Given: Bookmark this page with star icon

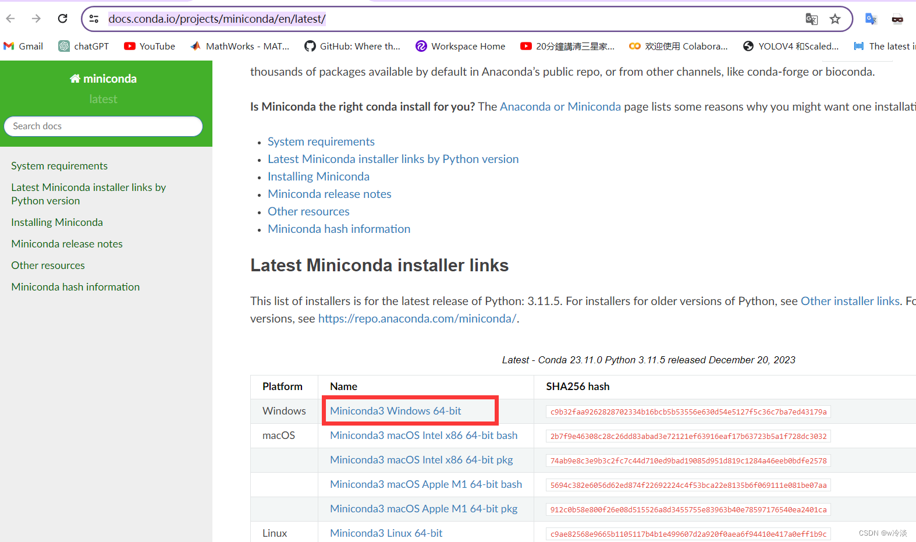Looking at the screenshot, I should [835, 19].
